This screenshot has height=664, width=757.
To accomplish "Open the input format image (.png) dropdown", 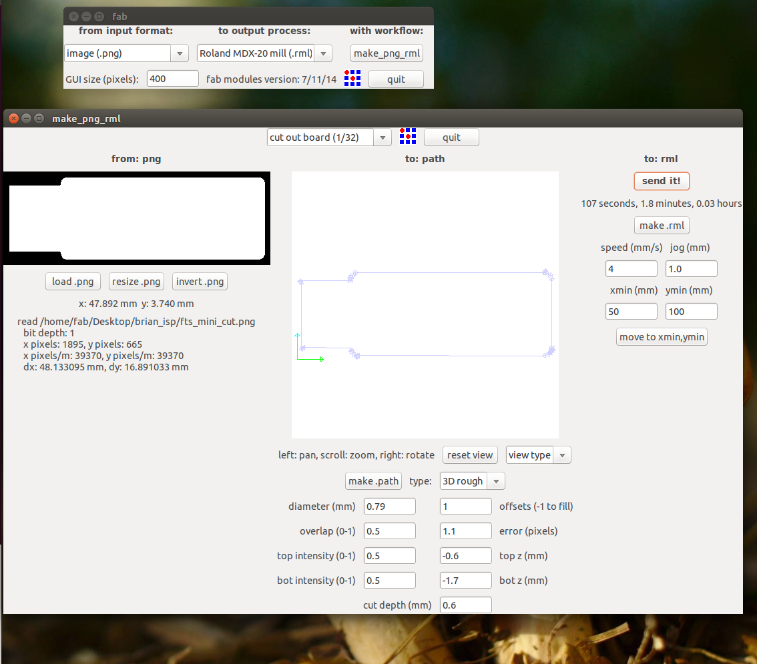I will point(127,53).
